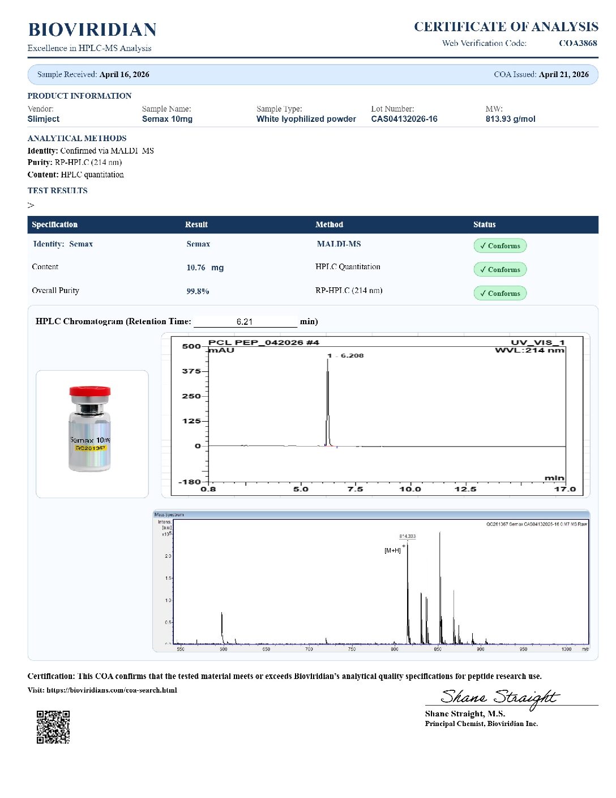Image resolution: width=616 pixels, height=798 pixels.
Task: Select the overall purity result 99.8%
Action: (198, 291)
